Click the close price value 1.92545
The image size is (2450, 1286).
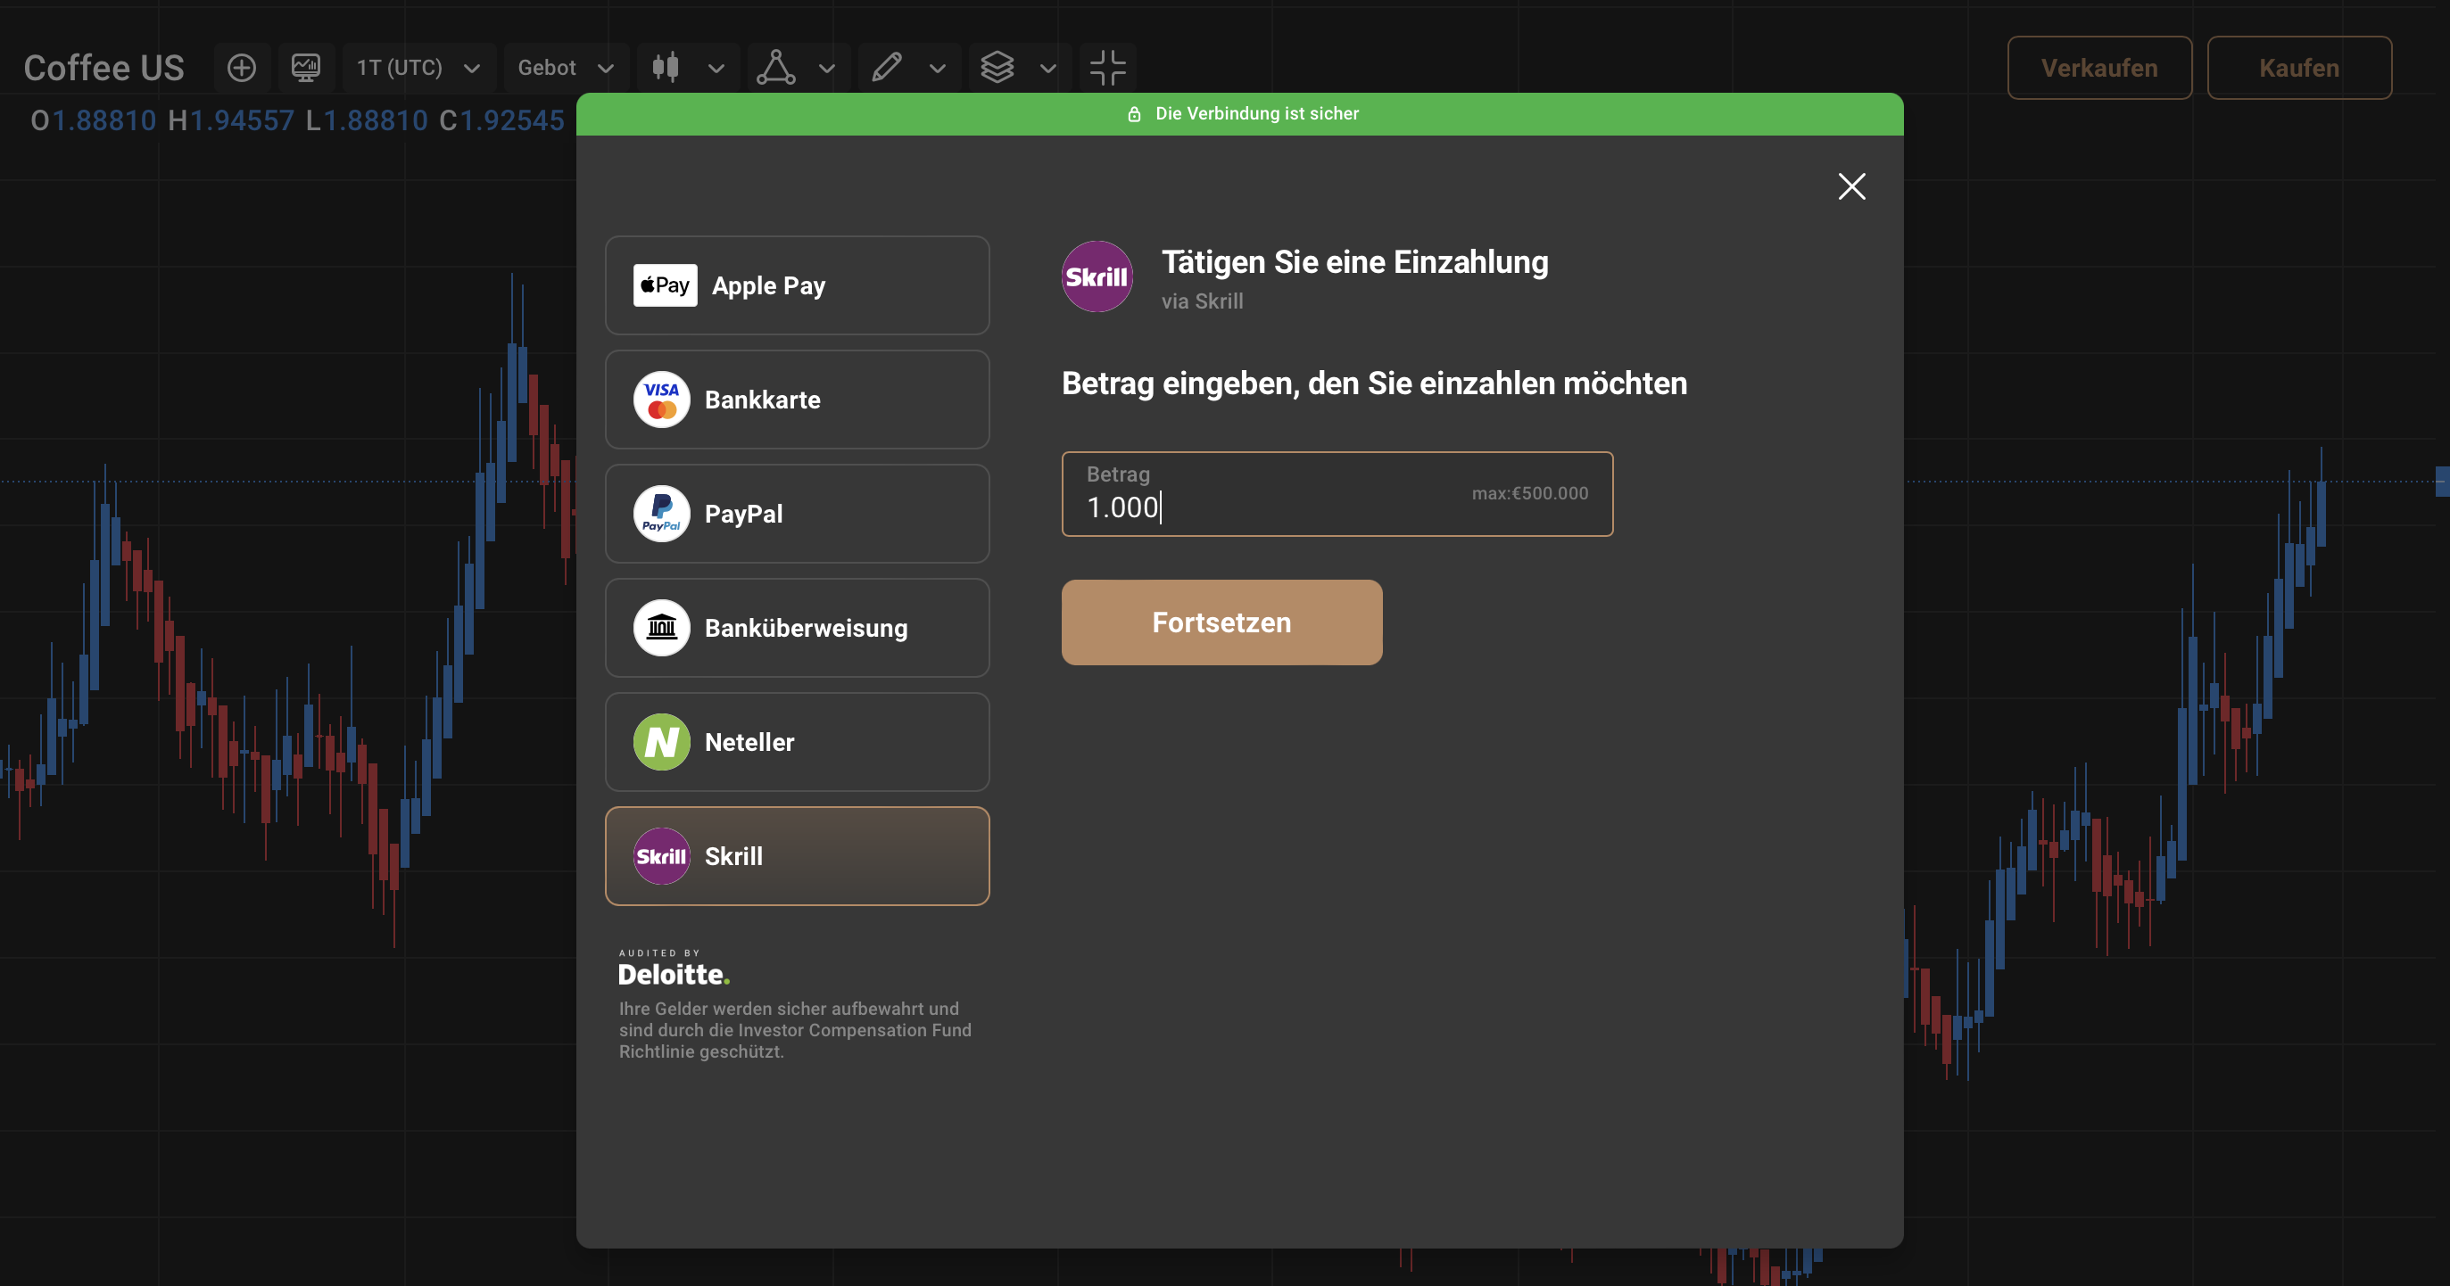coord(513,120)
